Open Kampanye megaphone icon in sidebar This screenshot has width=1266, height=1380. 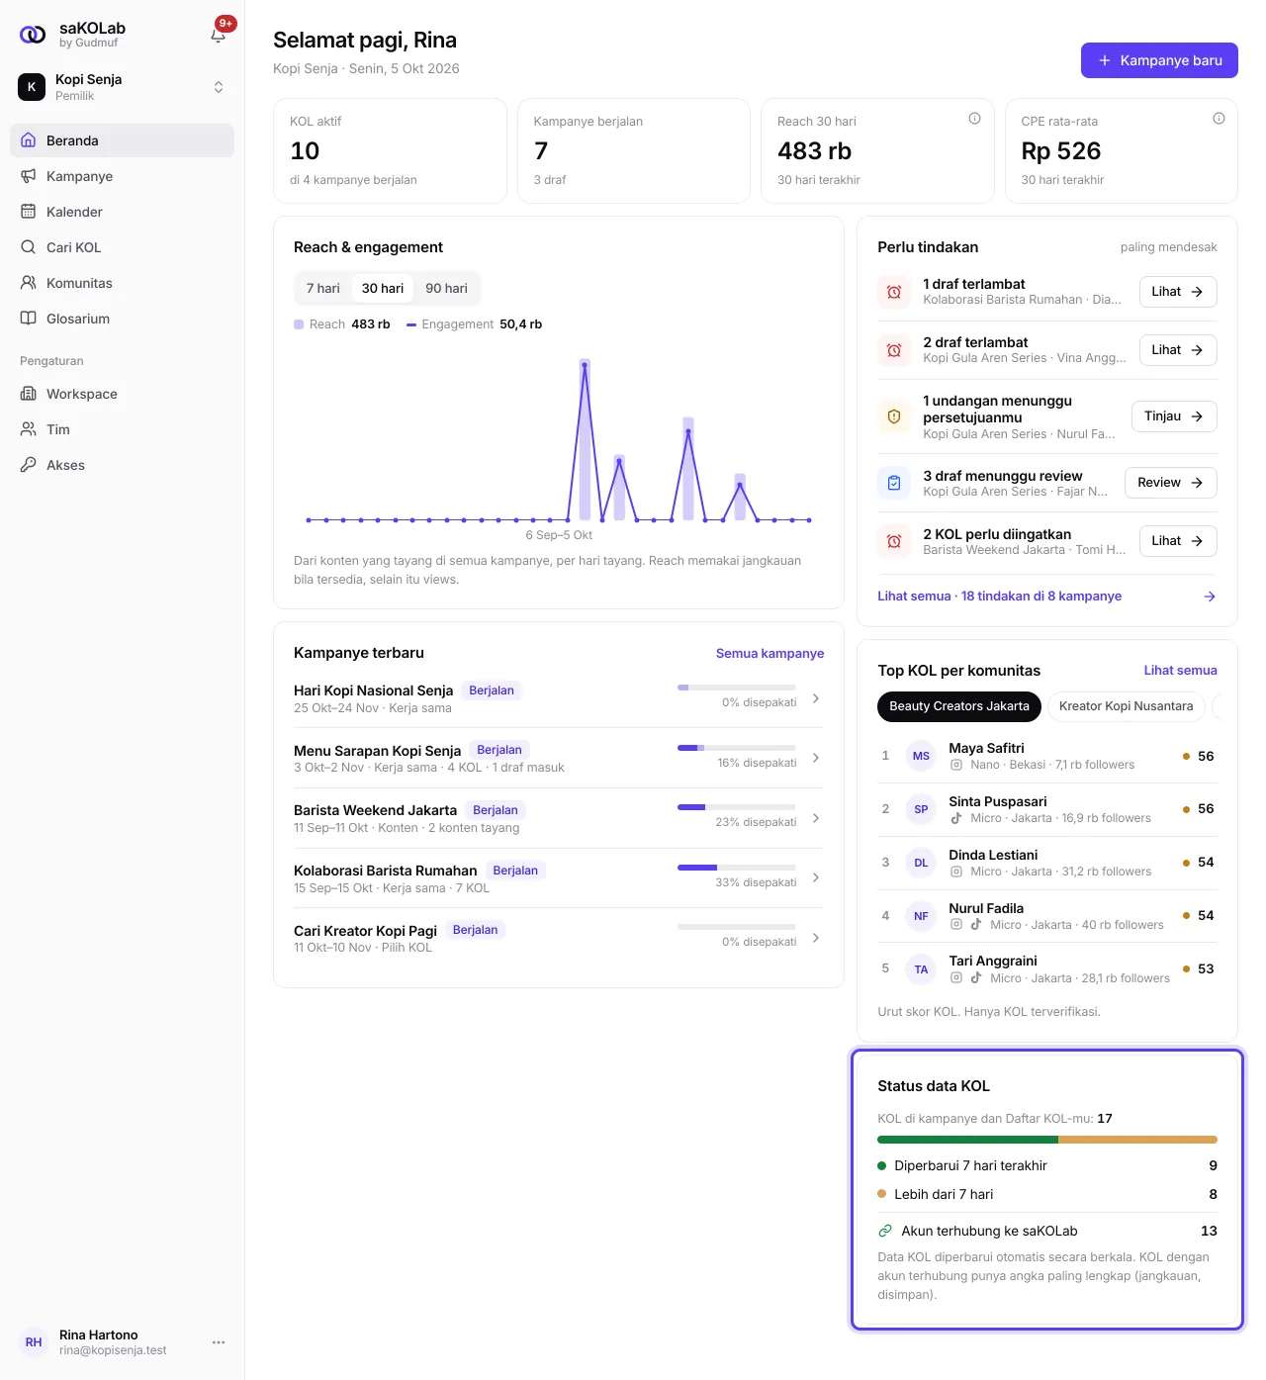(x=29, y=176)
